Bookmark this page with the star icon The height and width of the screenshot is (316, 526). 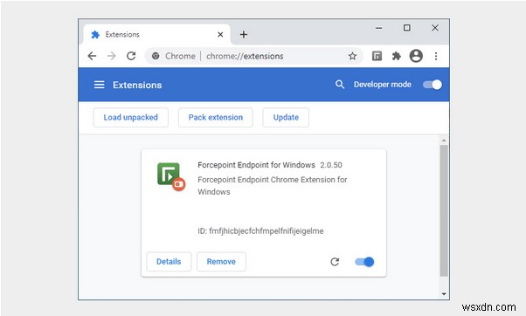(x=352, y=56)
